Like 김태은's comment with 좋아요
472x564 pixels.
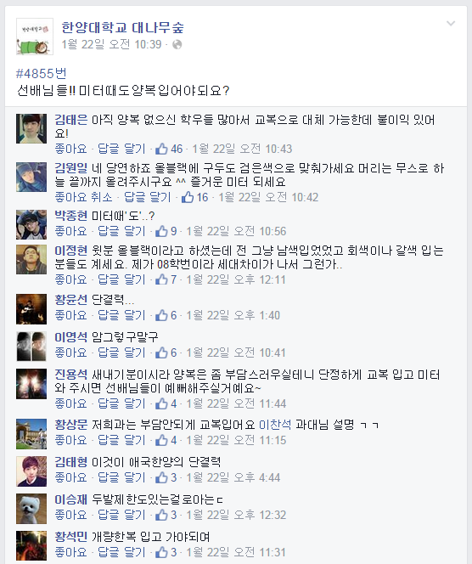(70, 149)
